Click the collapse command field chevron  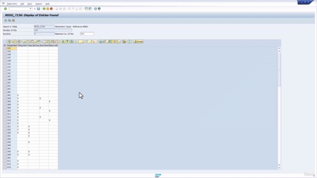click(x=35, y=9)
